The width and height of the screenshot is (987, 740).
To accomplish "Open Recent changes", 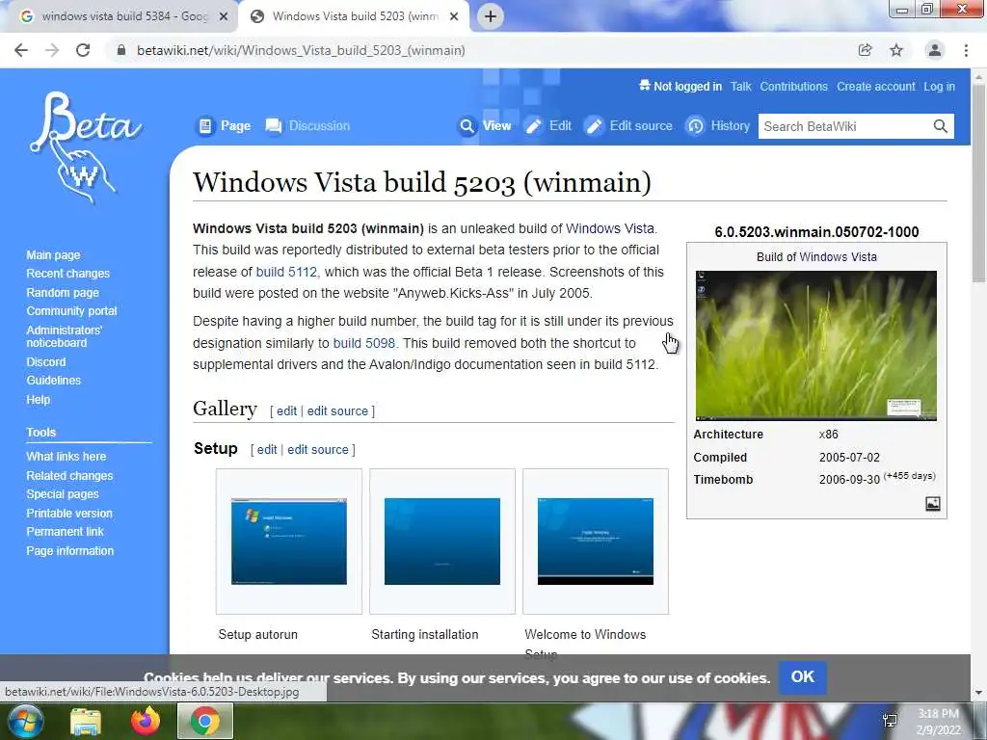I will point(68,274).
